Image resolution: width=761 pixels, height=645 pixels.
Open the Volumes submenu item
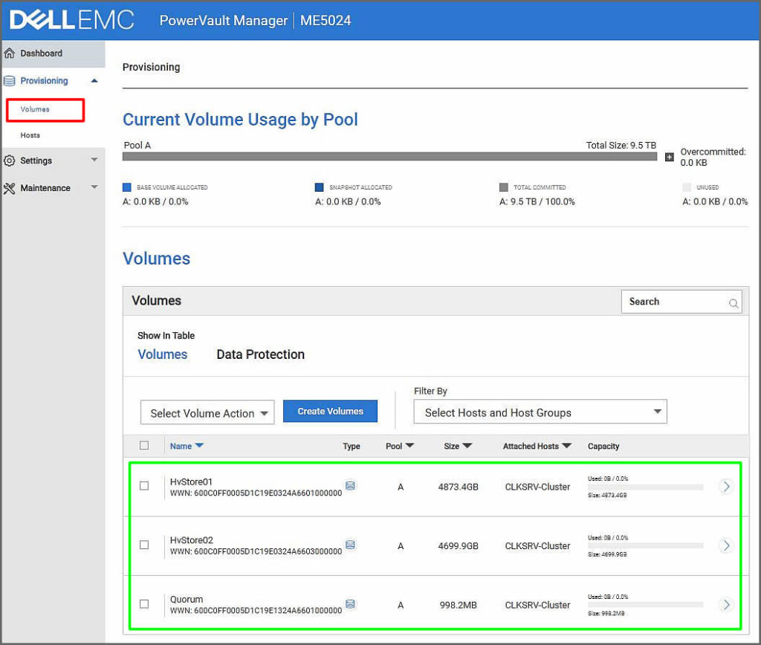[35, 110]
